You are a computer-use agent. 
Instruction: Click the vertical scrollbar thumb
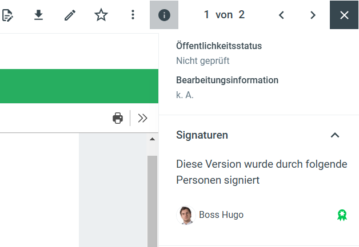pyautogui.click(x=152, y=194)
